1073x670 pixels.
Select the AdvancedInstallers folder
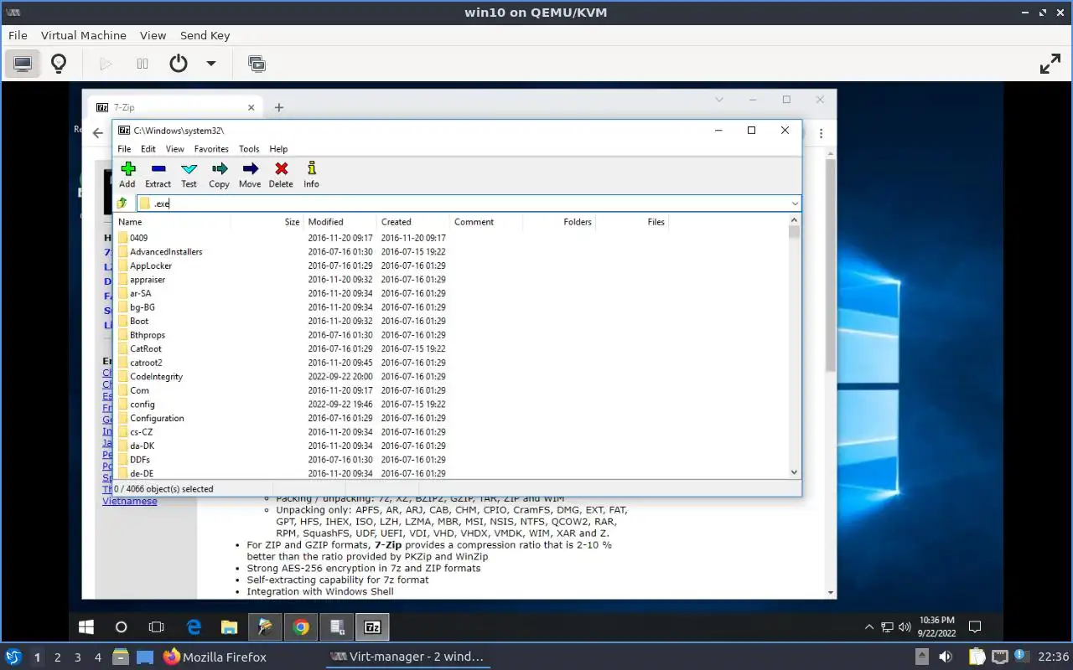pyautogui.click(x=166, y=251)
